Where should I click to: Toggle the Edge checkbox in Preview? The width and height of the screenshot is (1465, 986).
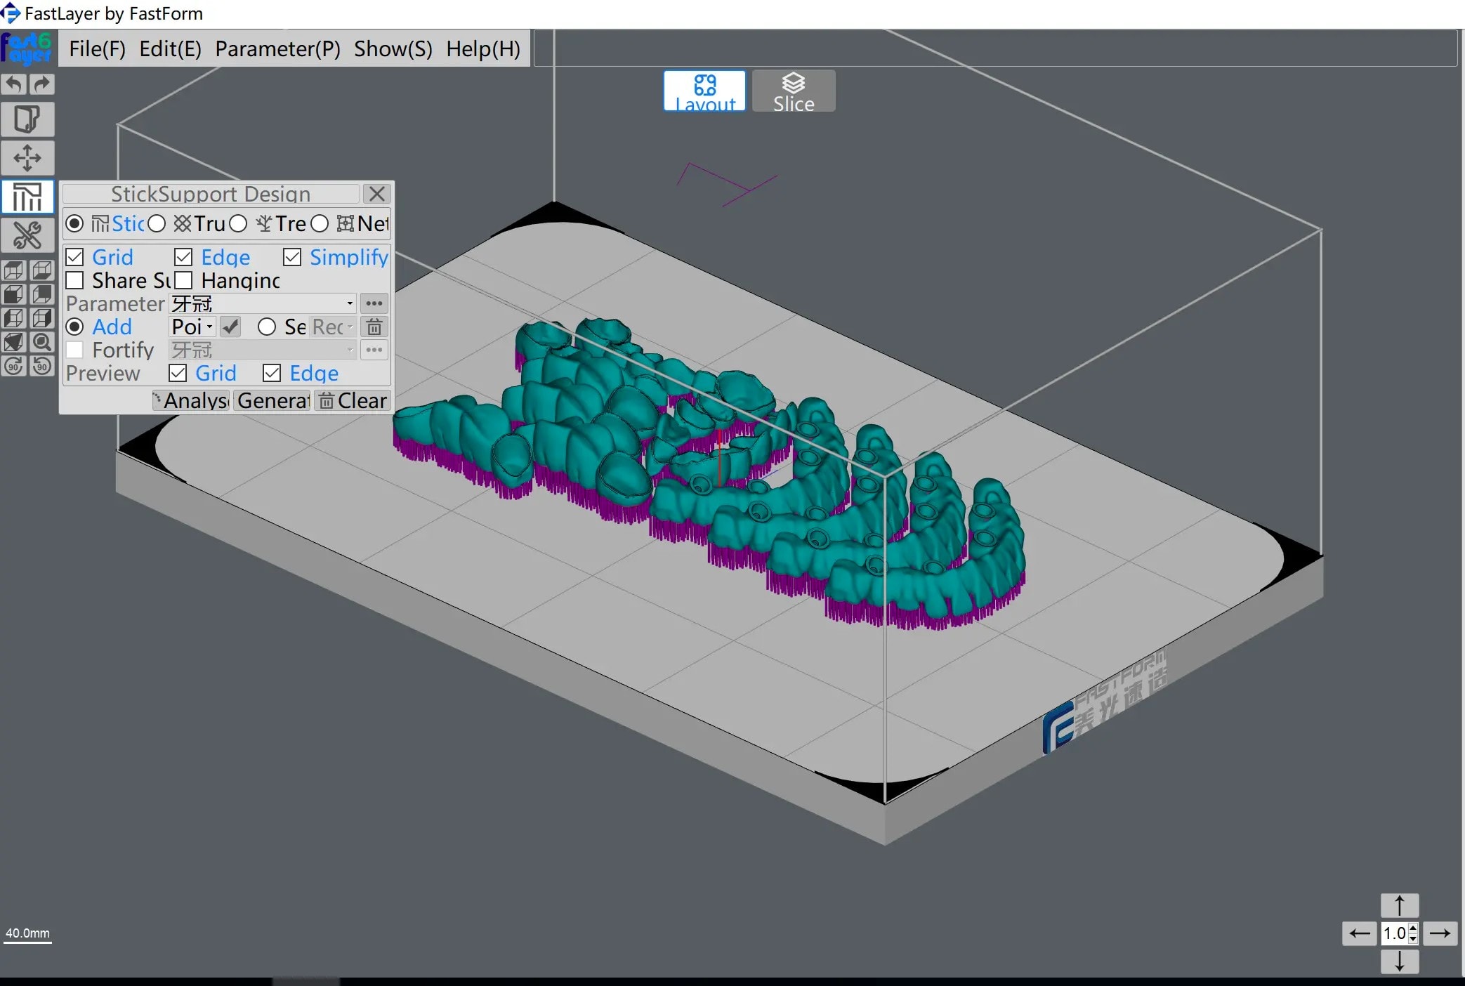tap(272, 373)
